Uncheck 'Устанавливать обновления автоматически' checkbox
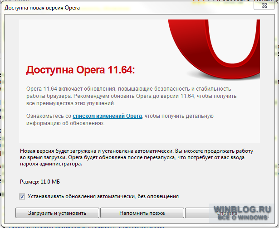The height and width of the screenshot is (228, 279). click(22, 197)
